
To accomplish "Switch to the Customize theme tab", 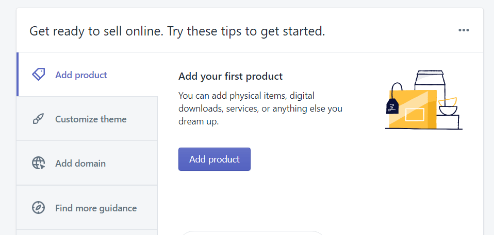I will click(x=87, y=119).
